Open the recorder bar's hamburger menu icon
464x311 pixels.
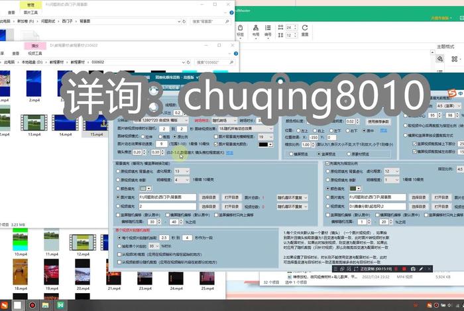click(x=335, y=269)
